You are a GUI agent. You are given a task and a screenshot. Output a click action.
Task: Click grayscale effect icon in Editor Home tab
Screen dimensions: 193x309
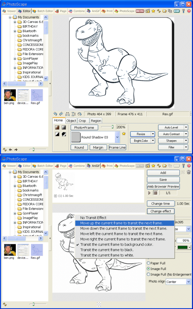[64, 127]
